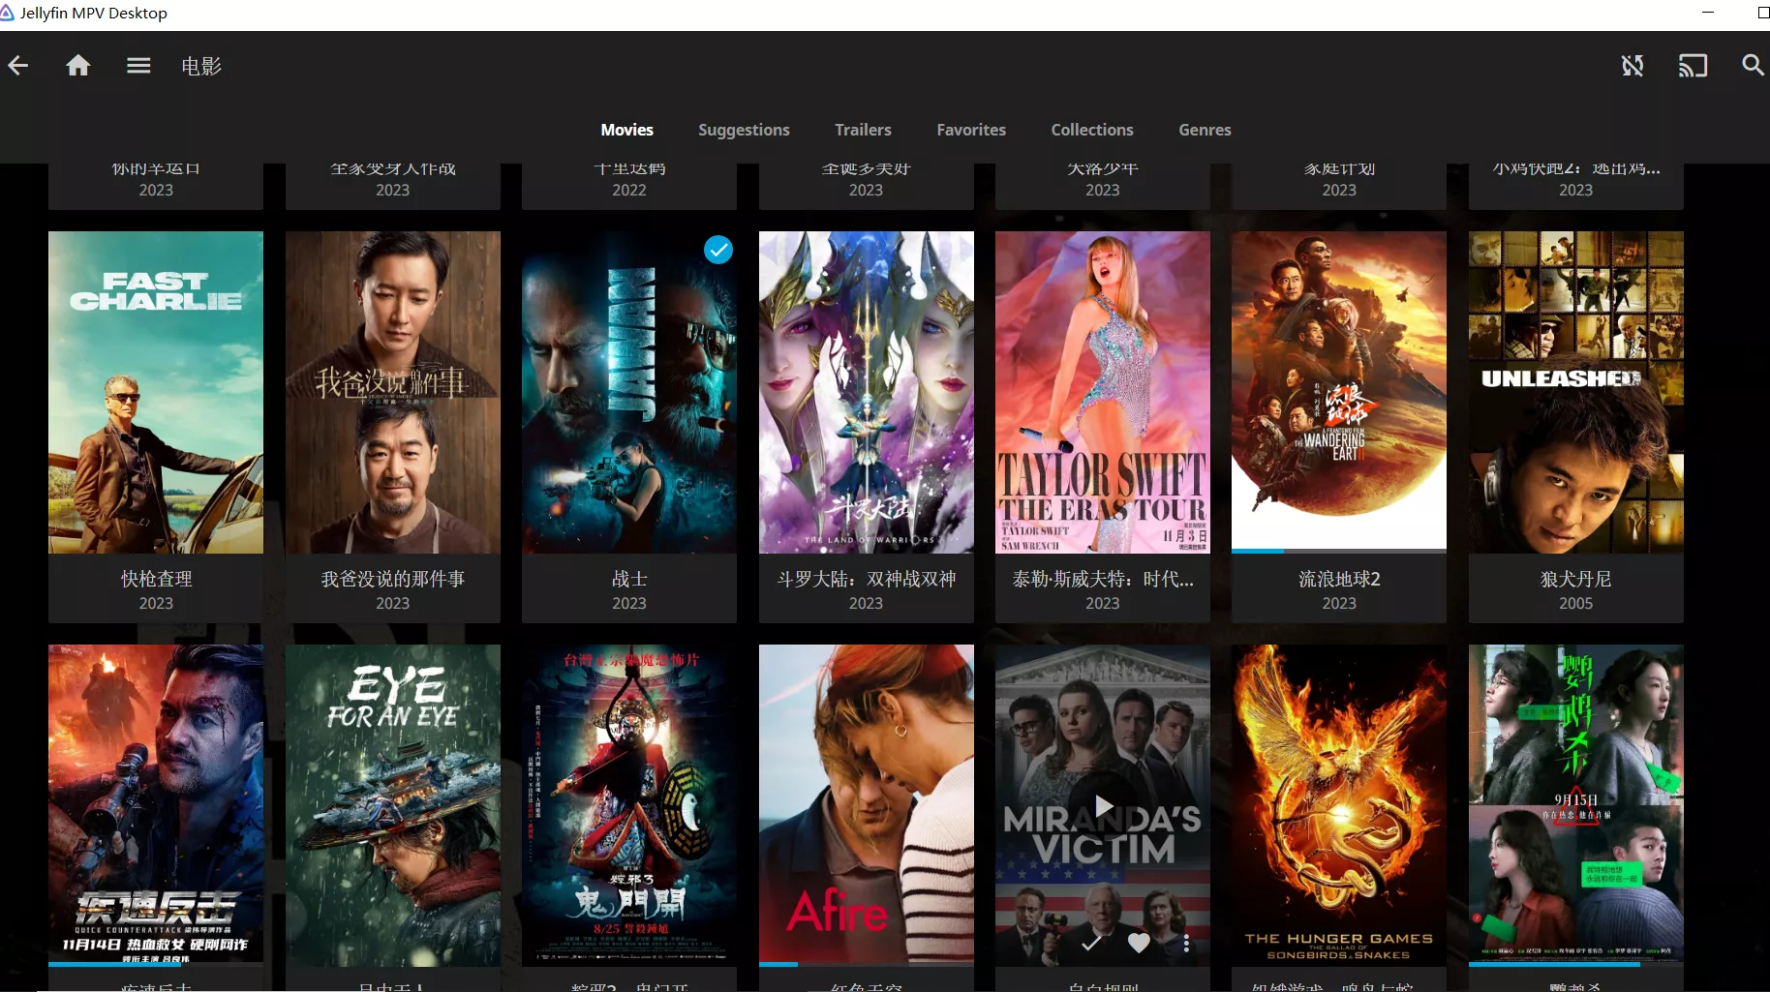This screenshot has height=992, width=1770.
Task: Open the Eye for an Eye poster
Action: (392, 805)
